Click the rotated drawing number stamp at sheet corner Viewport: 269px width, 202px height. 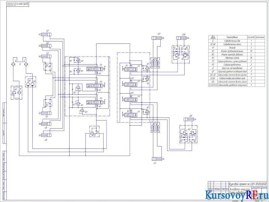[18, 4]
